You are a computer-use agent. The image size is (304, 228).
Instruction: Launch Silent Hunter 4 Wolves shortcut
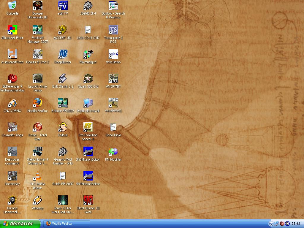[38, 151]
